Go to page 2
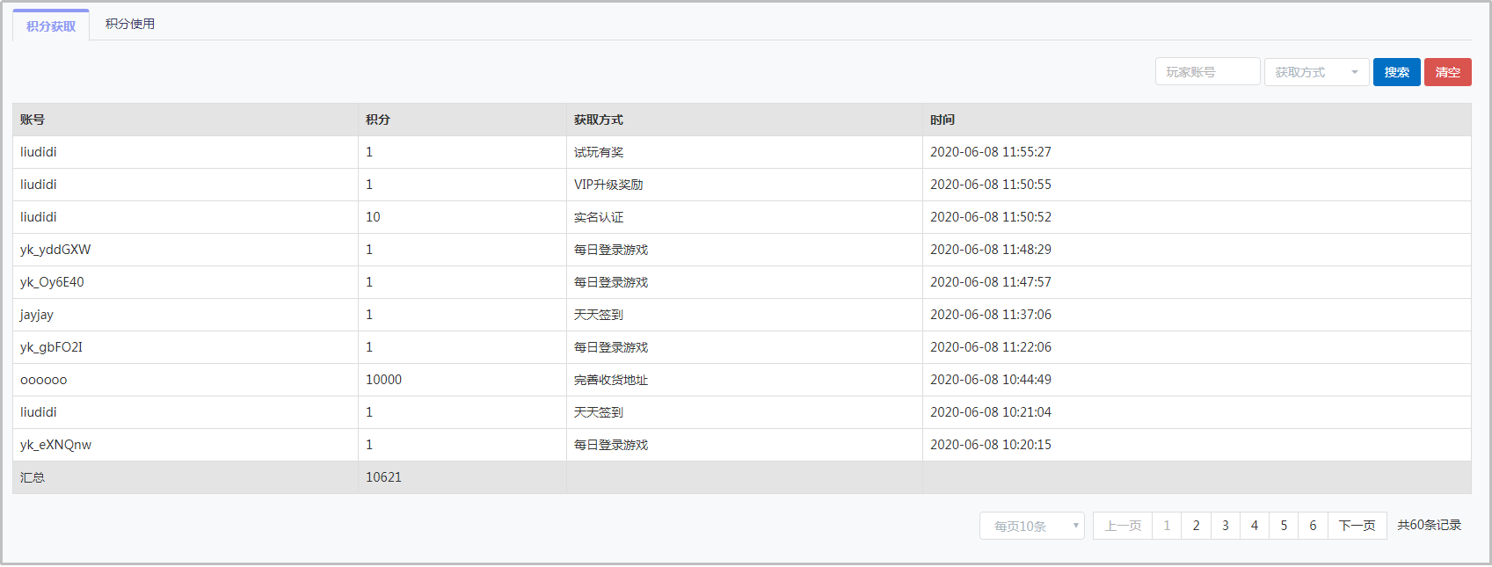The width and height of the screenshot is (1492, 567). pyautogui.click(x=1196, y=526)
